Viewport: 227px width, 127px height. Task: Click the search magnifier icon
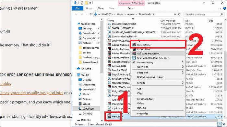click(x=221, y=15)
